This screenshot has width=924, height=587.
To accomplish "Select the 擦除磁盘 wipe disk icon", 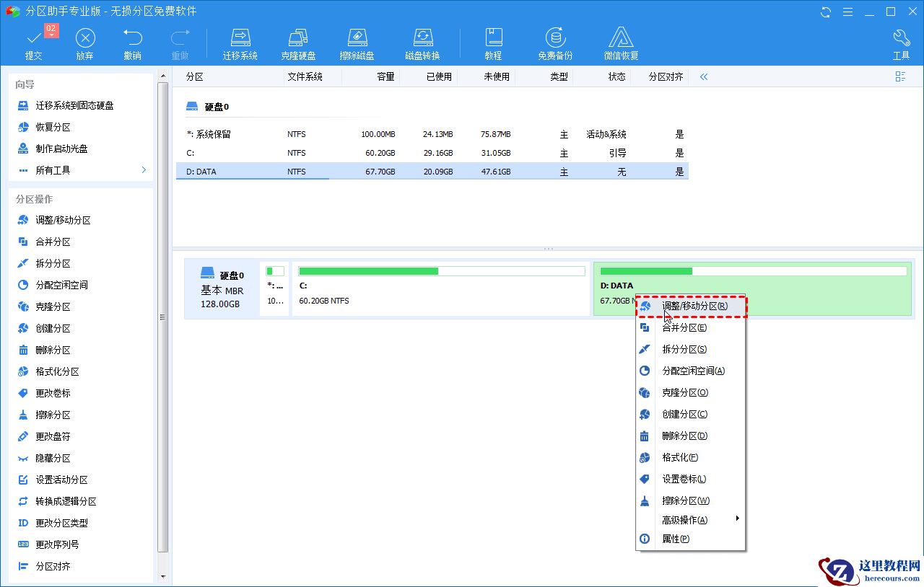I will [357, 42].
